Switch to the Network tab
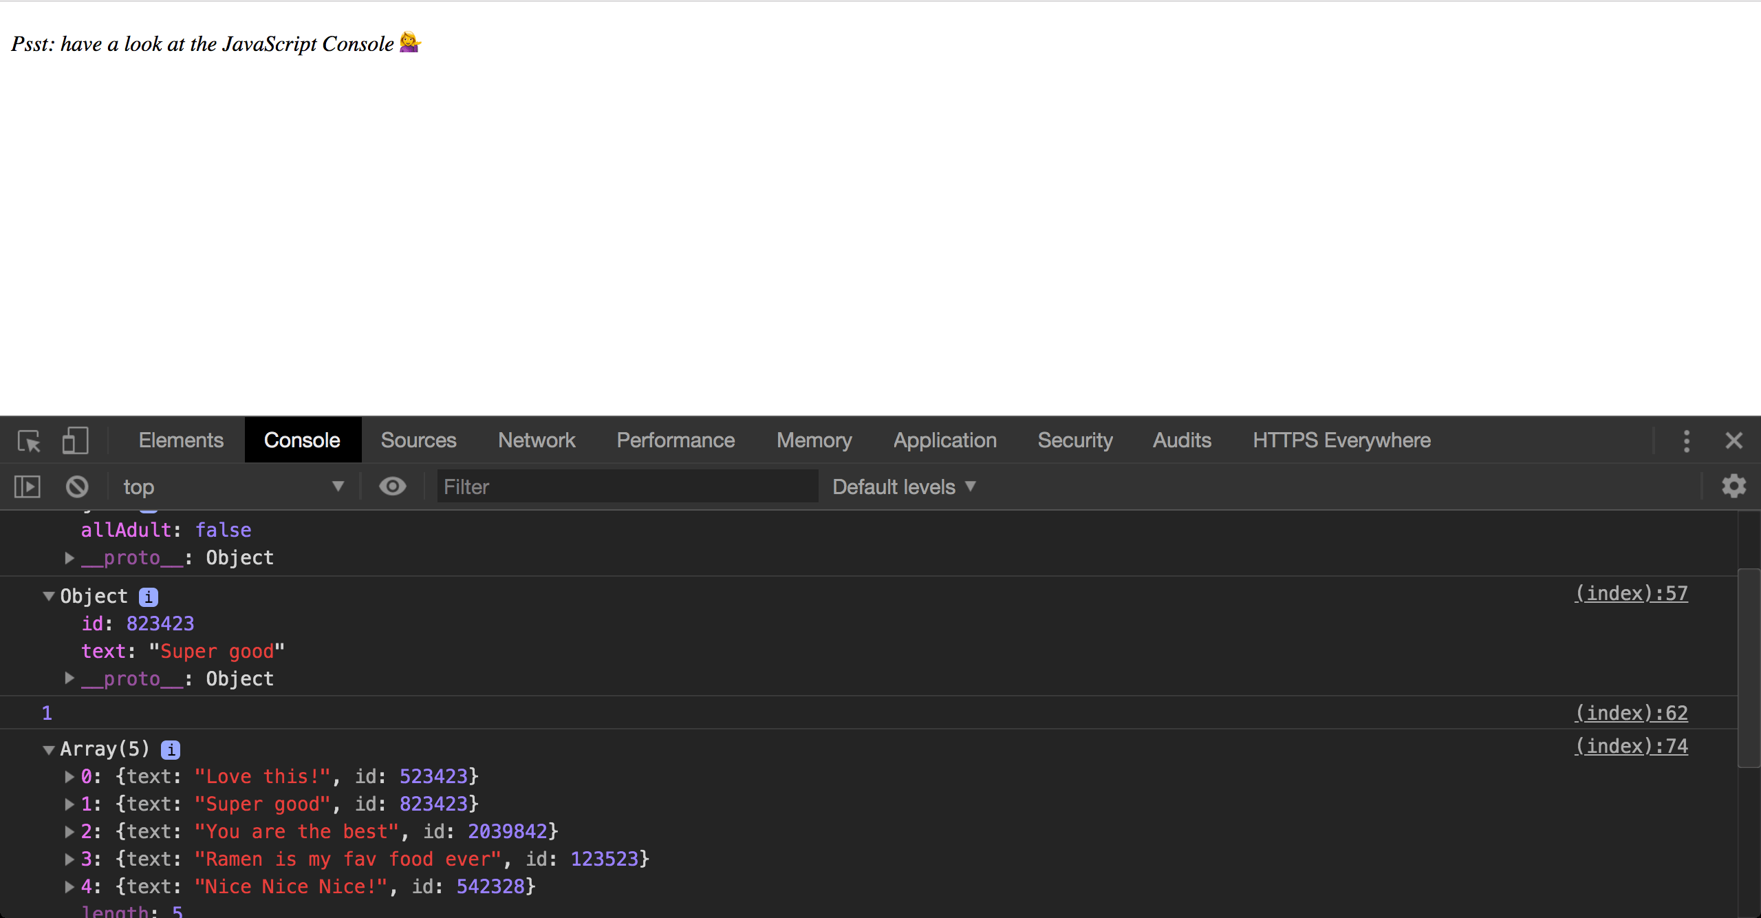Viewport: 1761px width, 918px height. [537, 440]
